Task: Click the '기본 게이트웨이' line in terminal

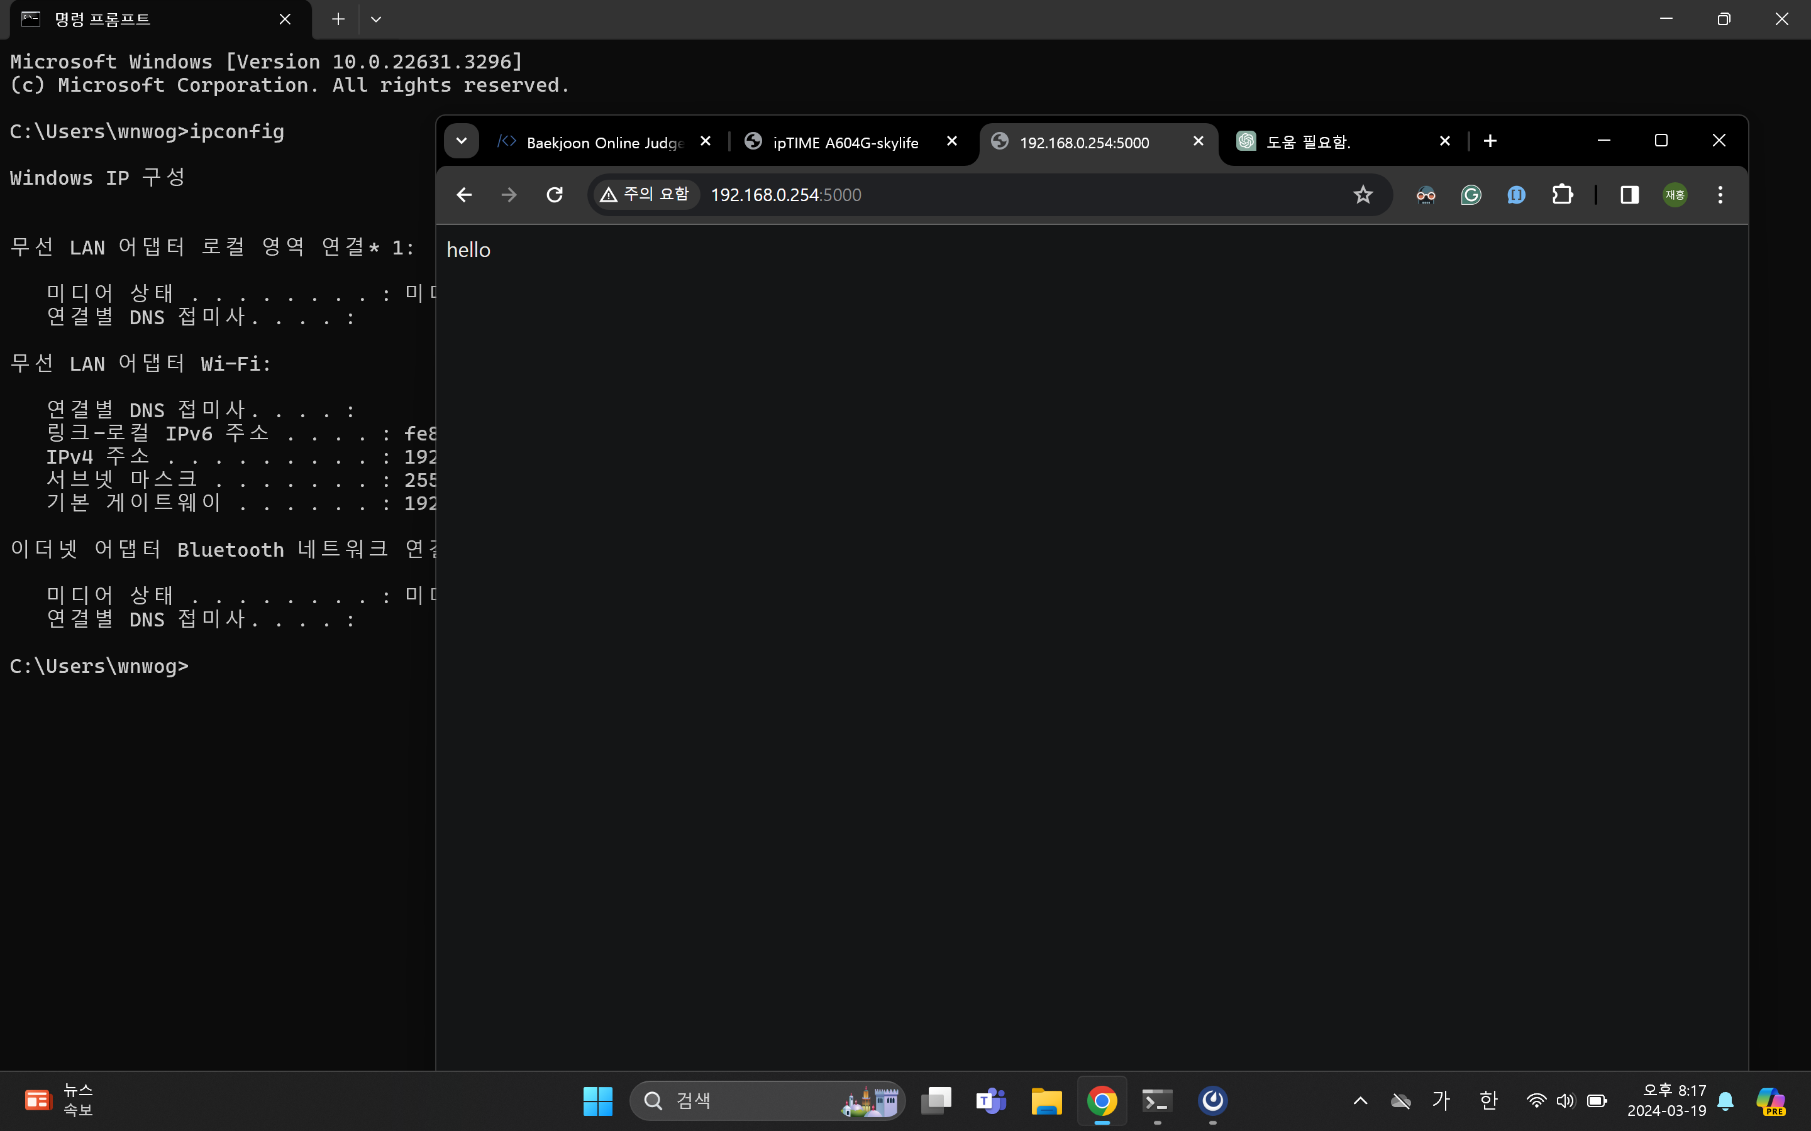Action: pyautogui.click(x=241, y=503)
